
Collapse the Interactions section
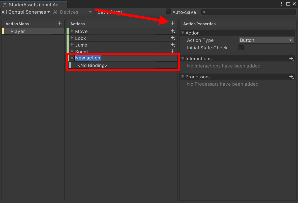click(x=183, y=58)
